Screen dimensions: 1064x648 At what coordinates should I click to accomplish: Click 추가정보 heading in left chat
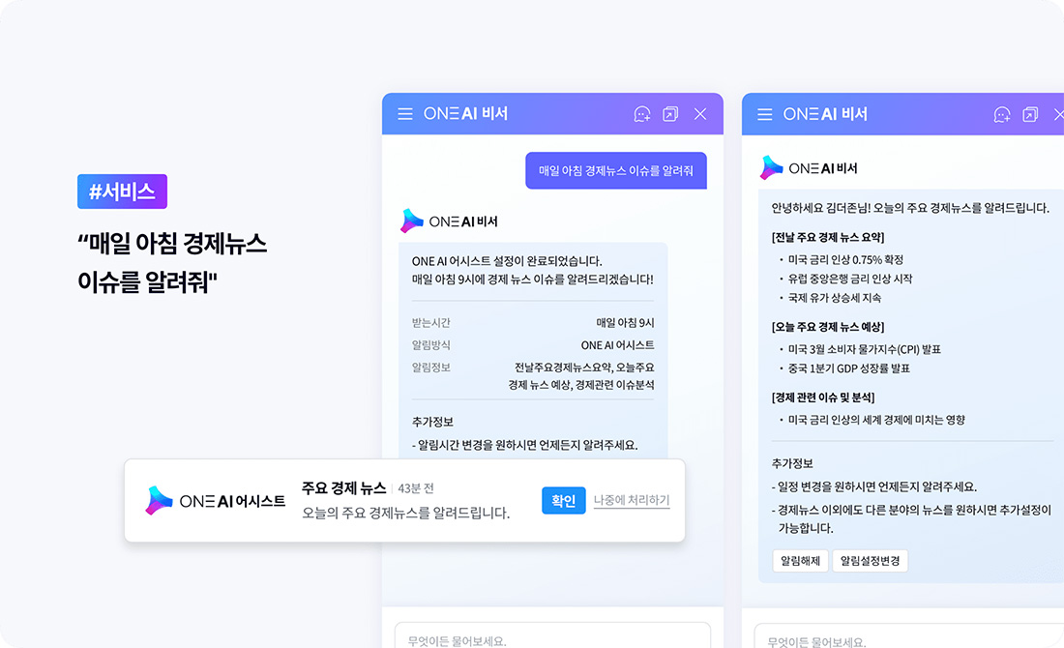tap(432, 422)
